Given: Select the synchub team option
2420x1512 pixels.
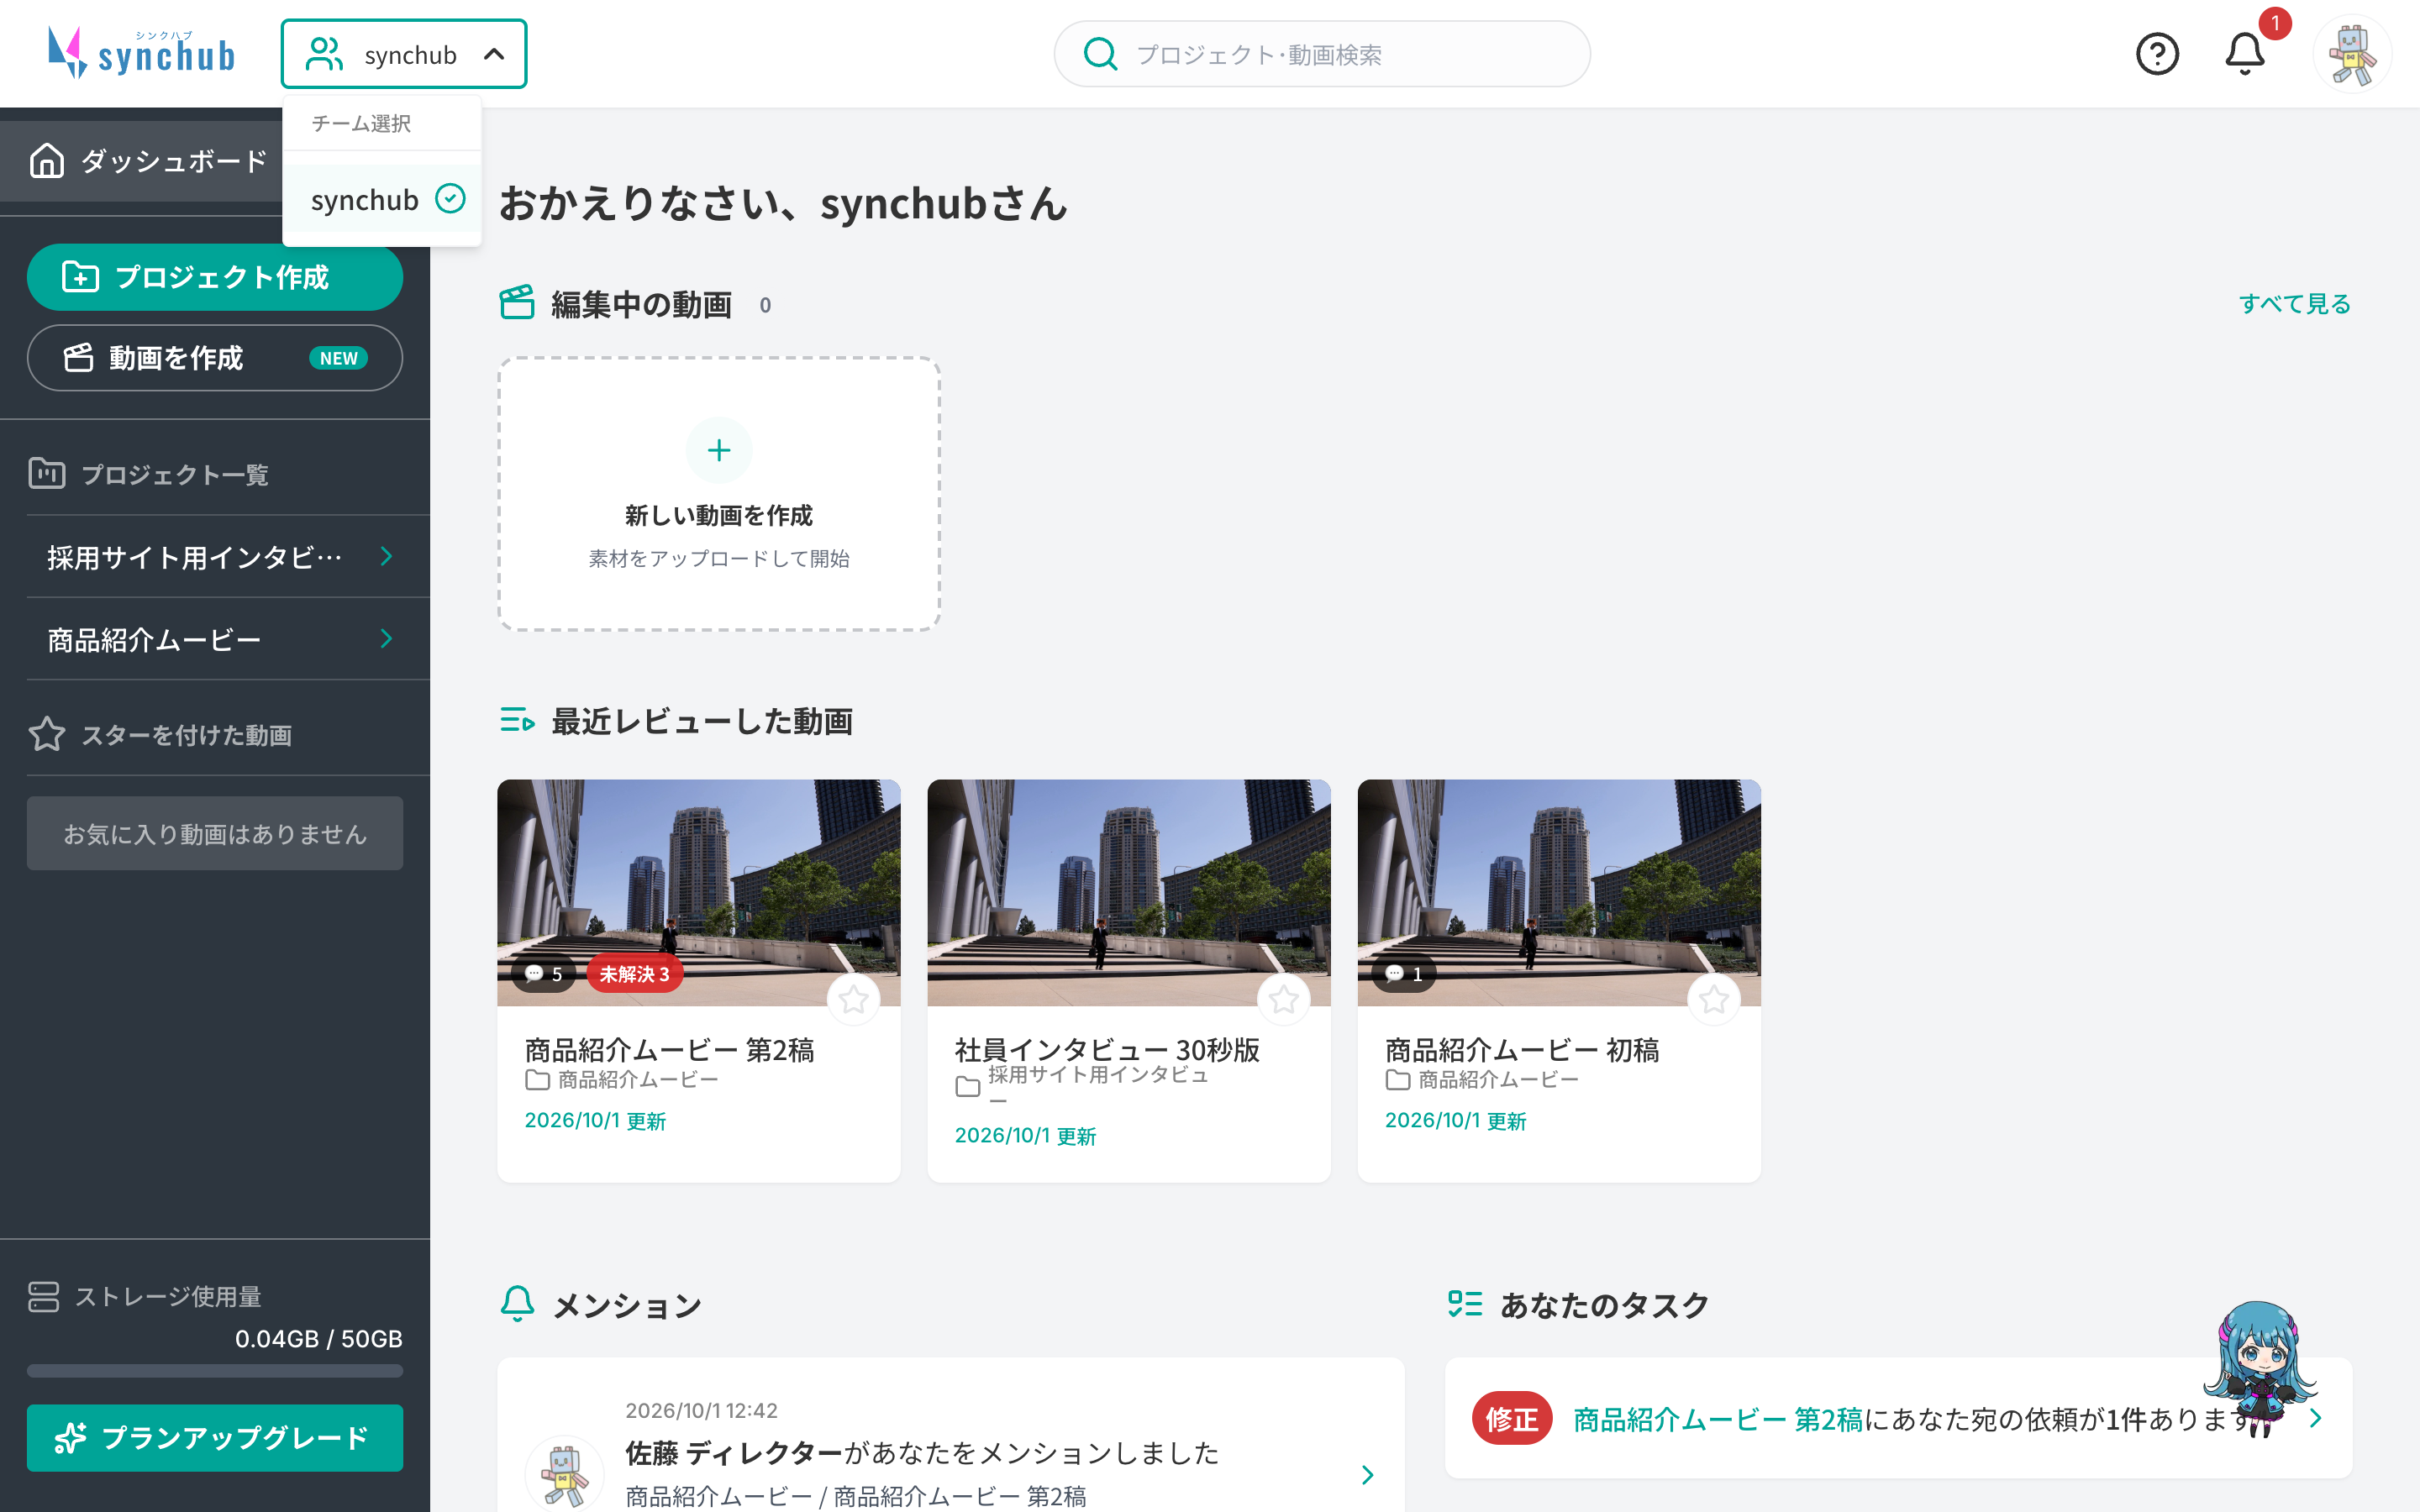Looking at the screenshot, I should coord(382,199).
